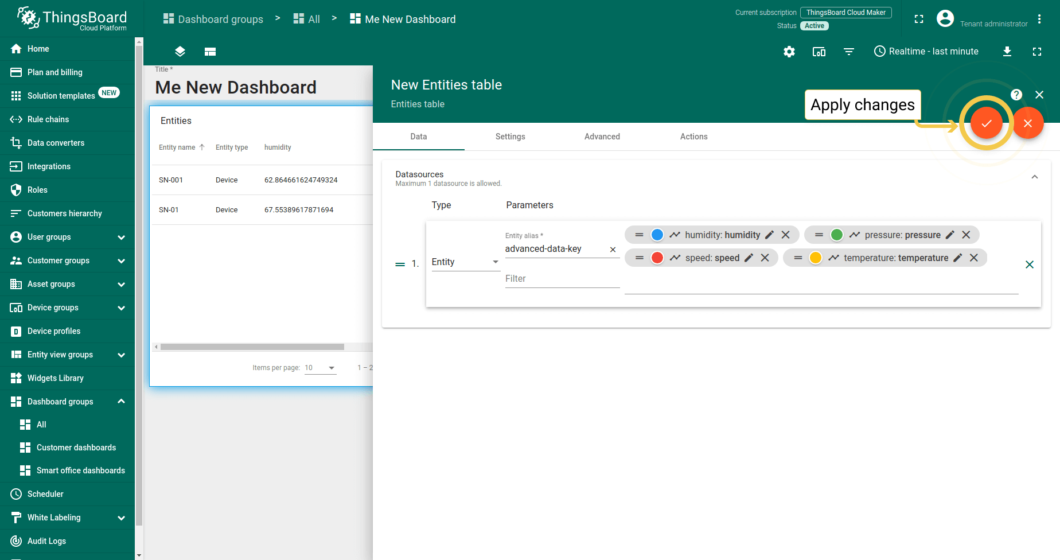Open the manage layouts icon
The width and height of the screenshot is (1060, 560).
pyautogui.click(x=210, y=52)
